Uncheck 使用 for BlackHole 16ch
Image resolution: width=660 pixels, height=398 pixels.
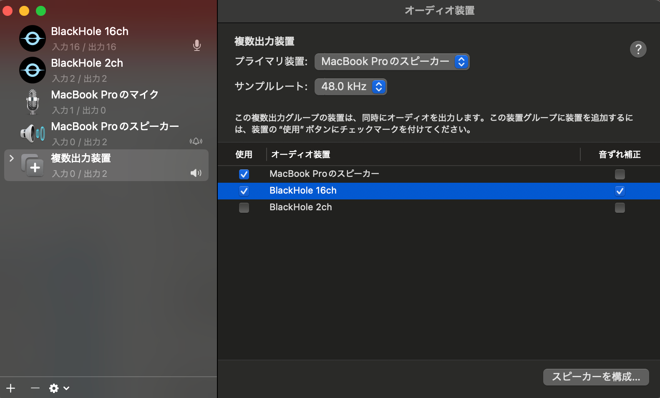click(244, 191)
